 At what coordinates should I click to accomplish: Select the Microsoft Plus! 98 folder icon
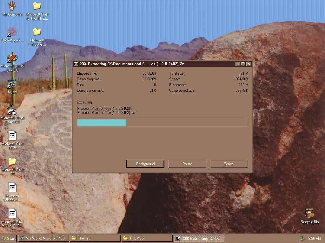coord(12,162)
